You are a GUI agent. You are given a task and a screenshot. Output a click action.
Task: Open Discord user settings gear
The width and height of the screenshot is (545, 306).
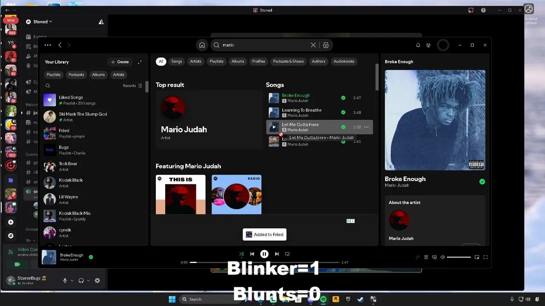coord(98,280)
